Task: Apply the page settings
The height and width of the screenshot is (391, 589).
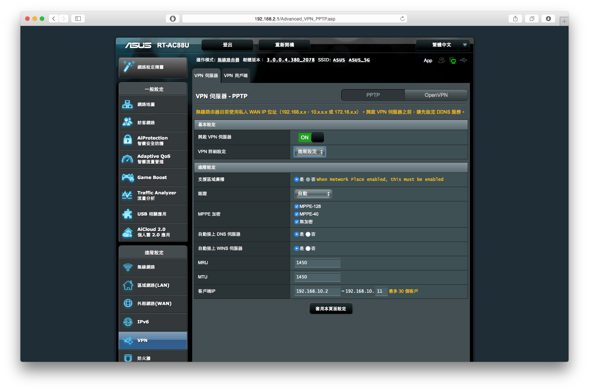Action: pos(331,309)
